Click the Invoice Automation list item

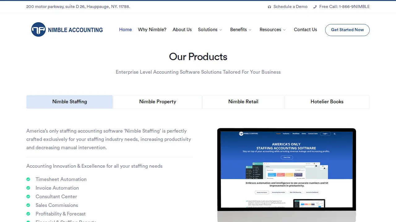57,188
